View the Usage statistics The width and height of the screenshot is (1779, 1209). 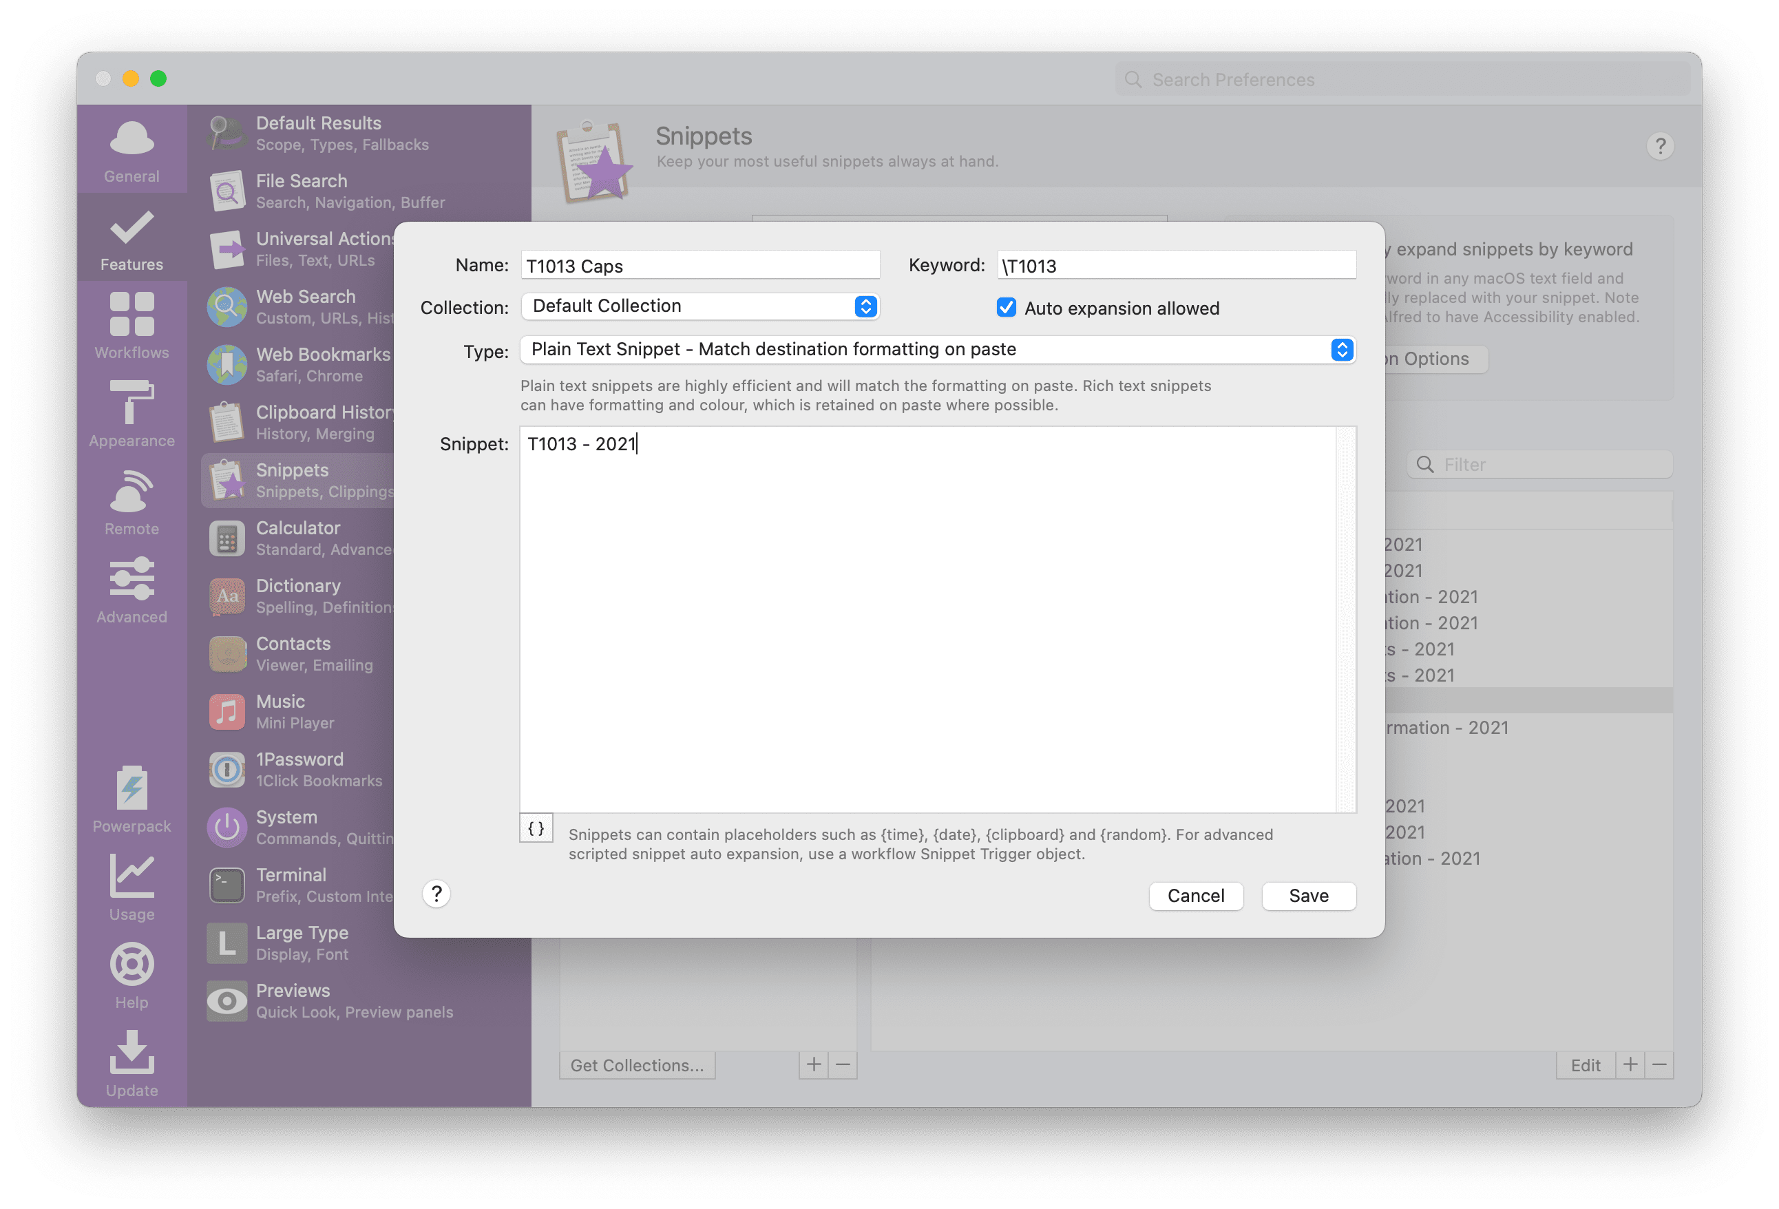[x=131, y=887]
